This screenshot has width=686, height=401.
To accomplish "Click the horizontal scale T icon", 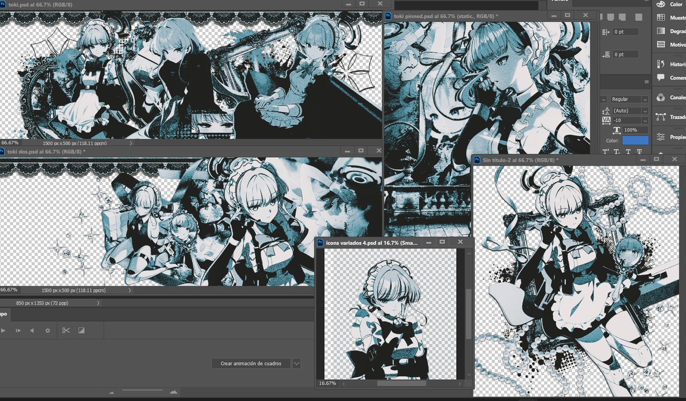I will [616, 130].
